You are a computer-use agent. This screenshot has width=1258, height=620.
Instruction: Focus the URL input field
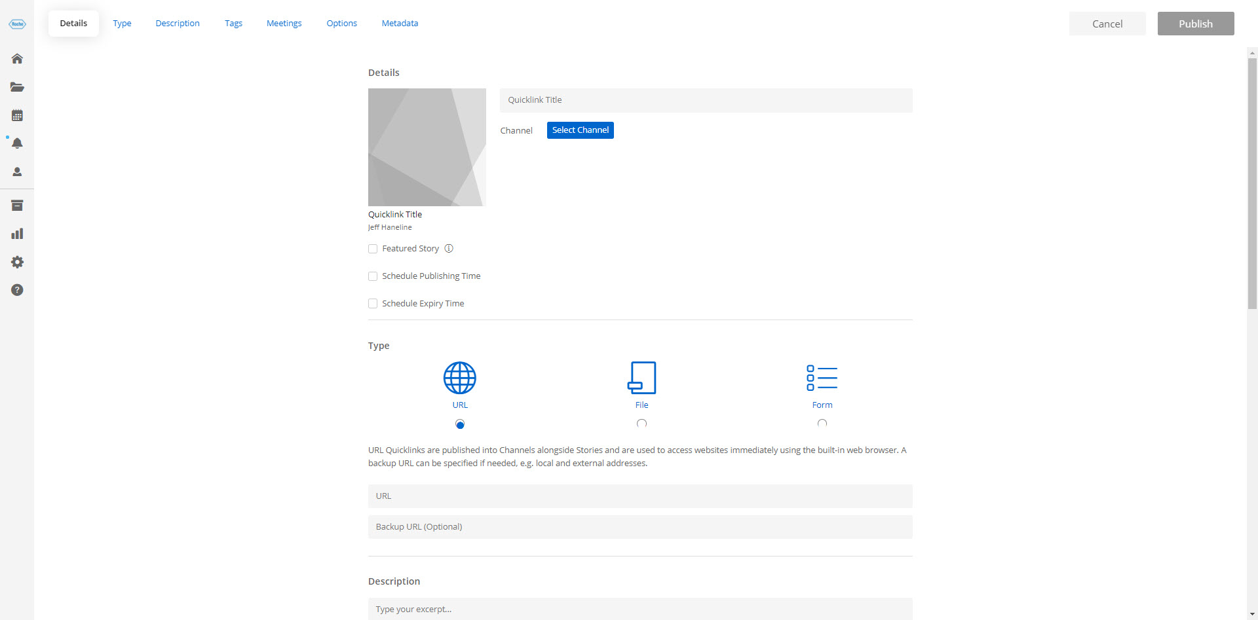click(640, 496)
